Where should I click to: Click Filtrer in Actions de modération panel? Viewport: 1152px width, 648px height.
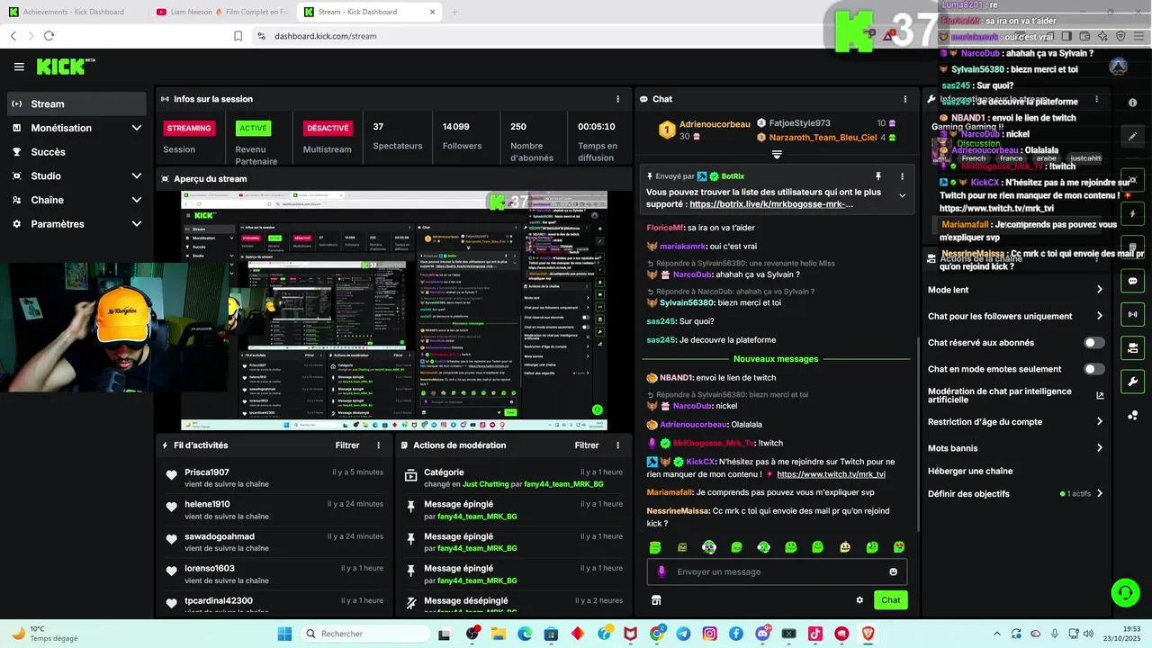587,445
